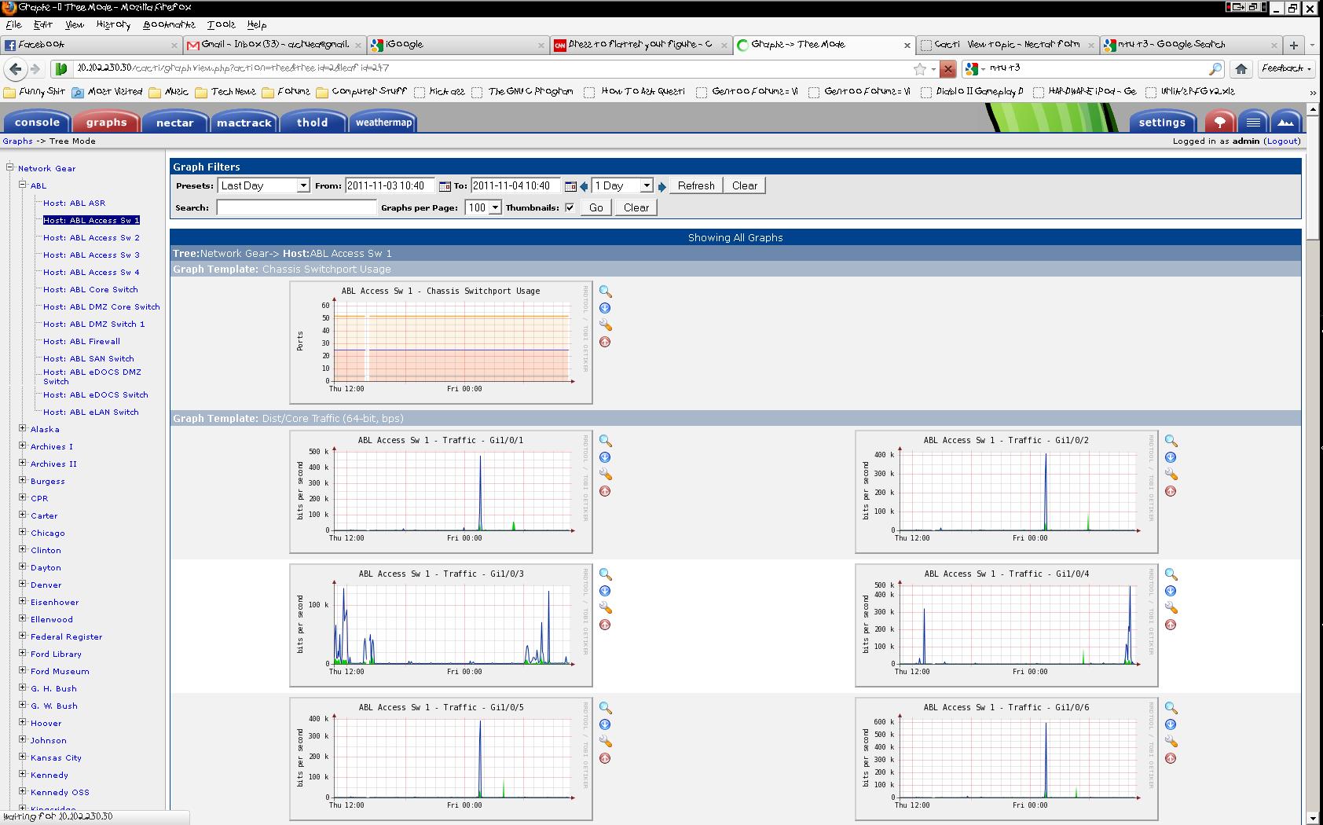Screen dimensions: 1323x825
Task: Open graph properties wrench for Chassis Switchport Usage
Action: click(605, 324)
